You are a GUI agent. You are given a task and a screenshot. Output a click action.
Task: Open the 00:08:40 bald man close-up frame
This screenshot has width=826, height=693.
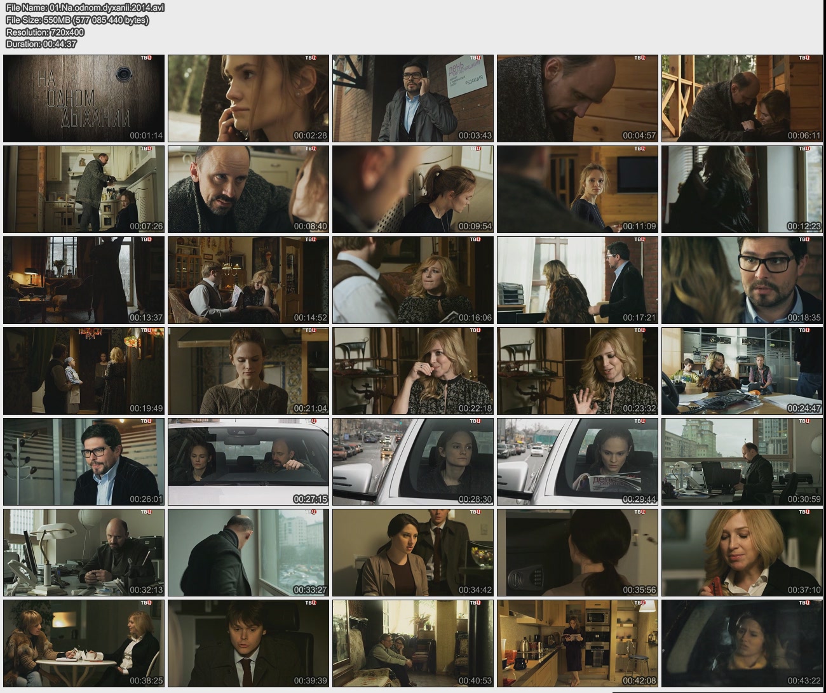[248, 189]
